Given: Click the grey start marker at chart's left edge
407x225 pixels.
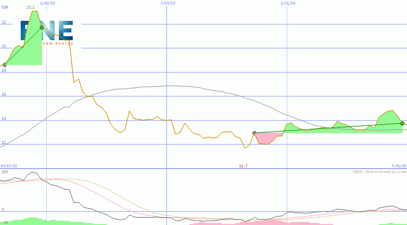Looking at the screenshot, I should [5, 65].
